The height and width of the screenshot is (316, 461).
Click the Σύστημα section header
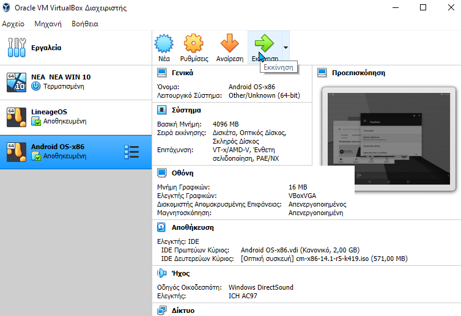point(186,110)
